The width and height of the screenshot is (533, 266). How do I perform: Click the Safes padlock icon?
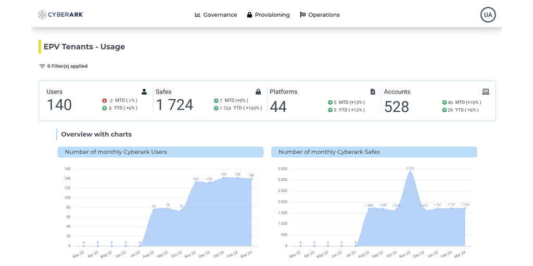pos(258,92)
